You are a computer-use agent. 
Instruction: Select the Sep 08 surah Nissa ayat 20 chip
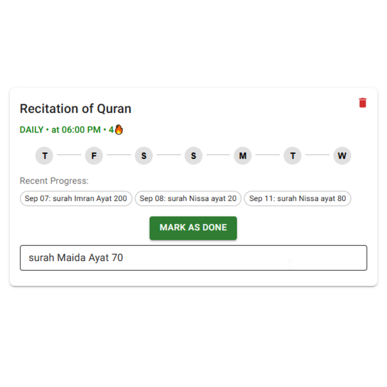(x=188, y=199)
